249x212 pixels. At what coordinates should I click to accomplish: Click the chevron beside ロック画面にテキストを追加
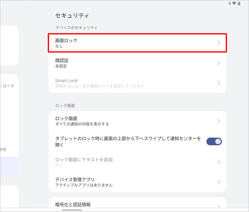[219, 162]
